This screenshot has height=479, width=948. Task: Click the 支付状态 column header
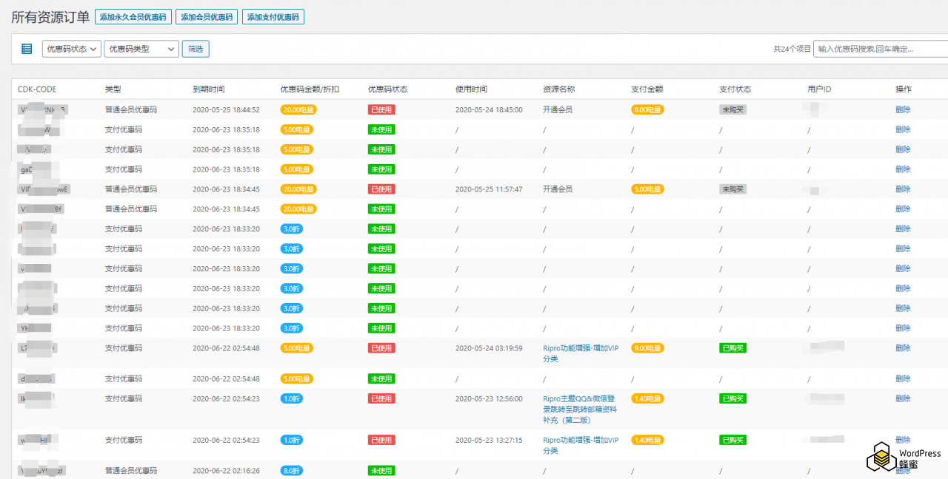pos(735,89)
